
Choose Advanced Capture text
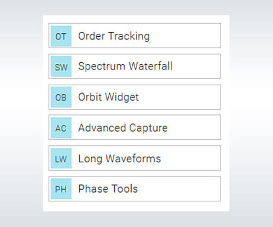(123, 128)
